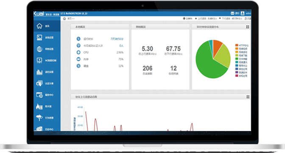The width and height of the screenshot is (285, 153).
Task: Click the grid icon on upstream traffic chart panel
Action: click(x=248, y=97)
